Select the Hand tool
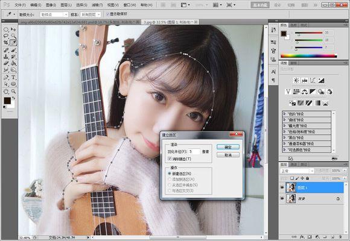The width and height of the screenshot is (350, 241). (x=6, y=91)
